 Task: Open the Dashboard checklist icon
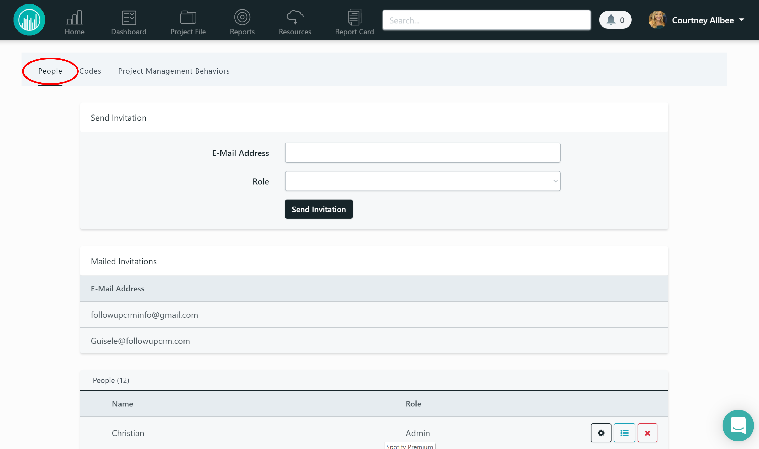[x=129, y=17]
